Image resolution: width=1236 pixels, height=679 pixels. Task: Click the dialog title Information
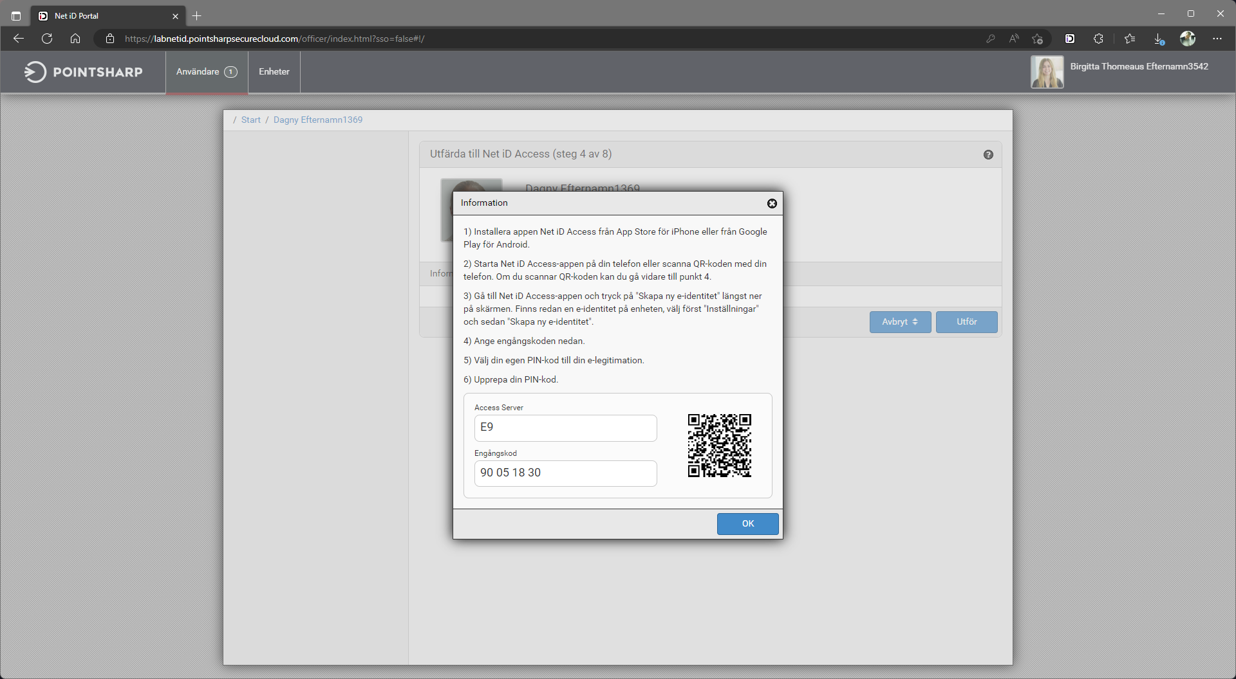pos(484,203)
